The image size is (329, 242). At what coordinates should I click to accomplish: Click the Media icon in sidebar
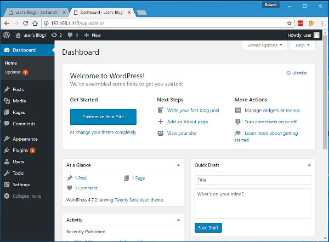(x=7, y=101)
